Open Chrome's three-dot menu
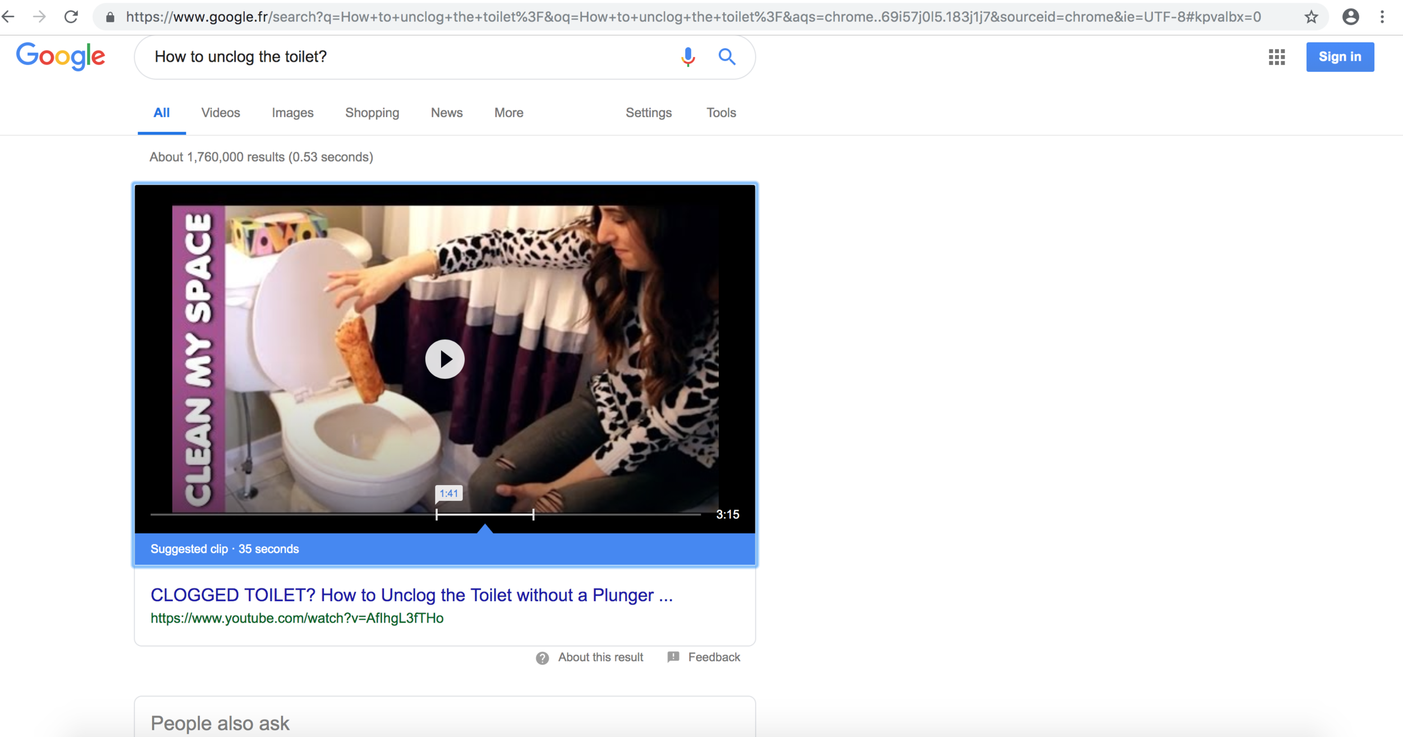1403x737 pixels. click(1382, 17)
